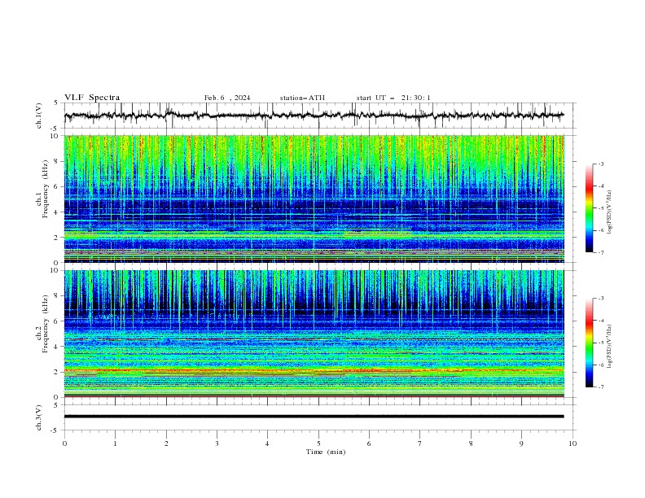Select the lower color bar log(PSD) label

(x=609, y=346)
